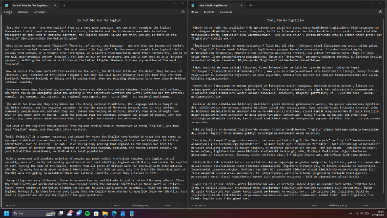Click line/column indicator in right status bar
Screen dimensions: 387x218
(199, 205)
